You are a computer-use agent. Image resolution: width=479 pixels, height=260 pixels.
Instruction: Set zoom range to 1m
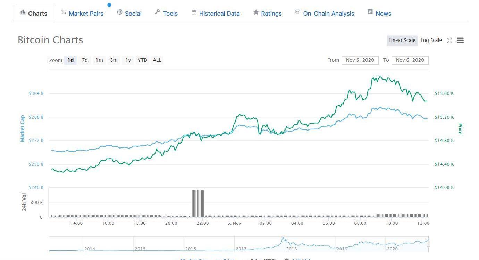pos(99,60)
